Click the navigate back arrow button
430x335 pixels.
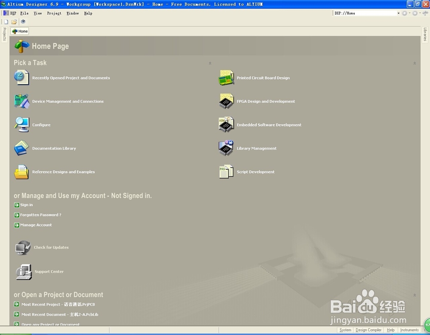[x=405, y=13]
